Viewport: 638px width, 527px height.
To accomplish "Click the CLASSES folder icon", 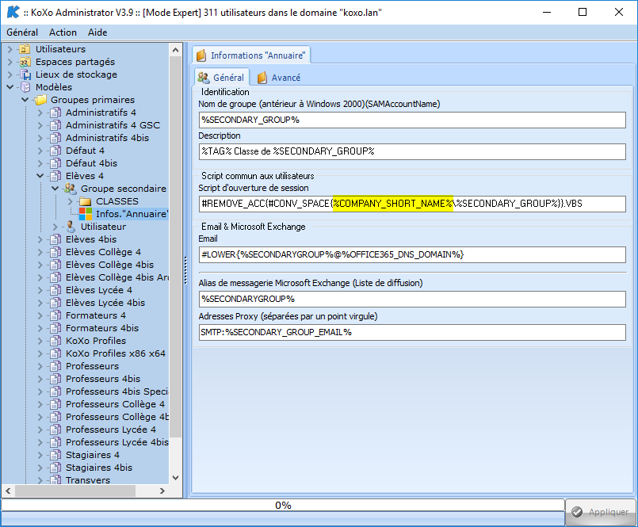I will 86,201.
